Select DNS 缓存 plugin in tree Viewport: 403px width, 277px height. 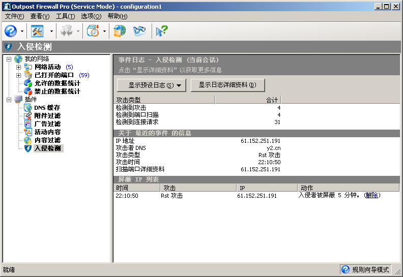(x=47, y=108)
